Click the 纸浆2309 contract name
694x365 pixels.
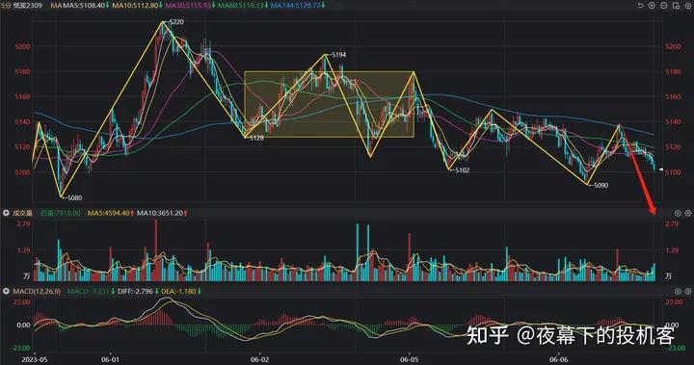[x=27, y=6]
